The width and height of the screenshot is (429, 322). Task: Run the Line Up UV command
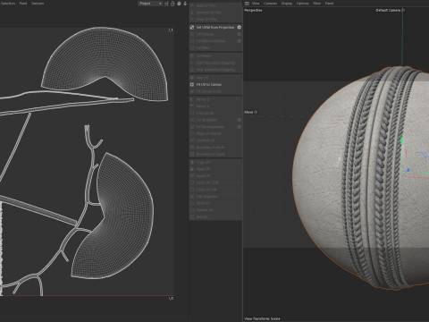coord(215,113)
